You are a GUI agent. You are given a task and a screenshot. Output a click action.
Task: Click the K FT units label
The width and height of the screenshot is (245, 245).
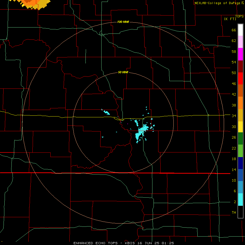coord(230,19)
